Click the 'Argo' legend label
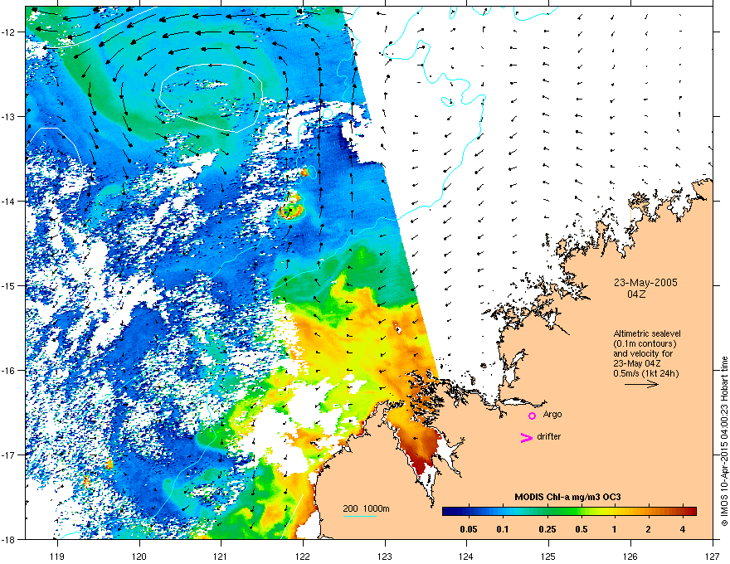Screen dimensions: 730x564 click(552, 414)
